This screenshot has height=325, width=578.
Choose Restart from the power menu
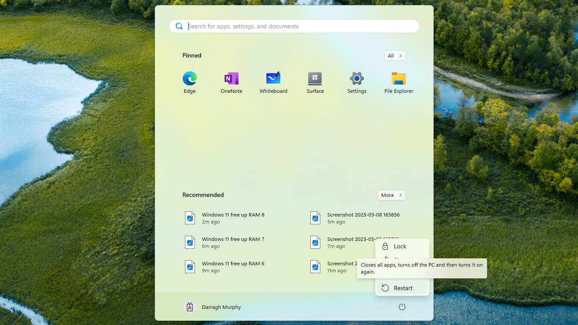[x=402, y=288]
